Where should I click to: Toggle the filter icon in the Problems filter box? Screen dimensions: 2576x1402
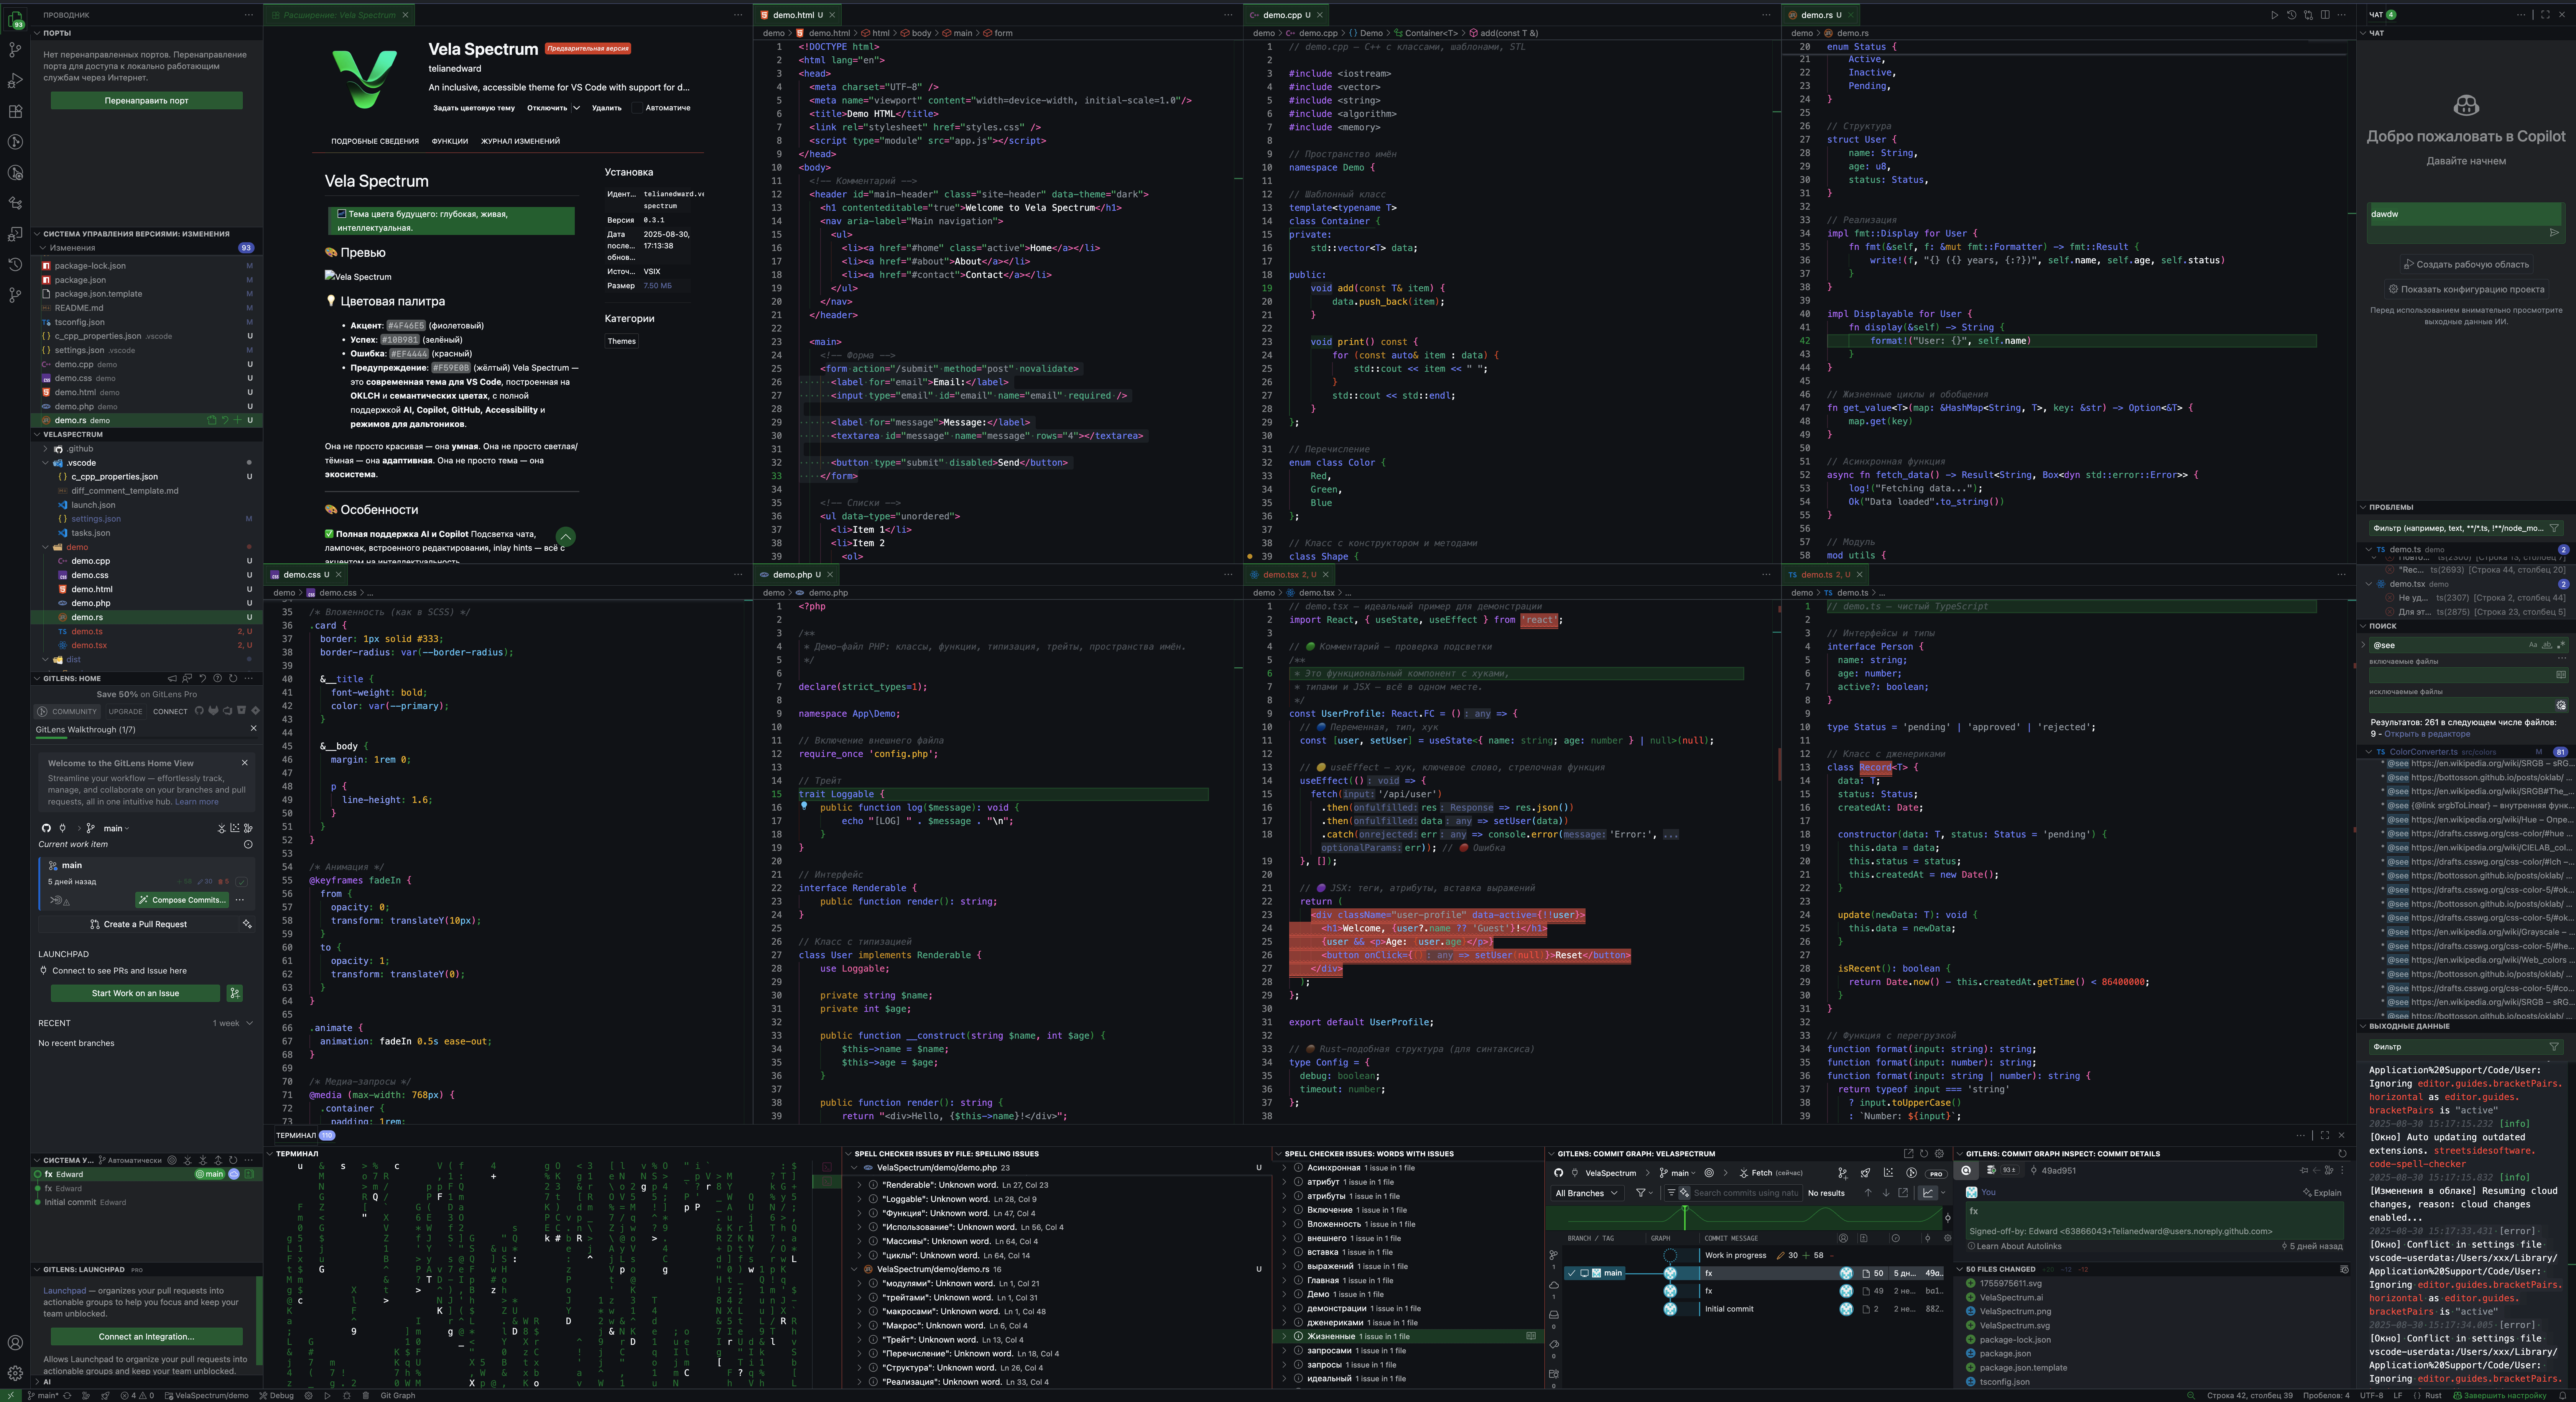click(2554, 529)
